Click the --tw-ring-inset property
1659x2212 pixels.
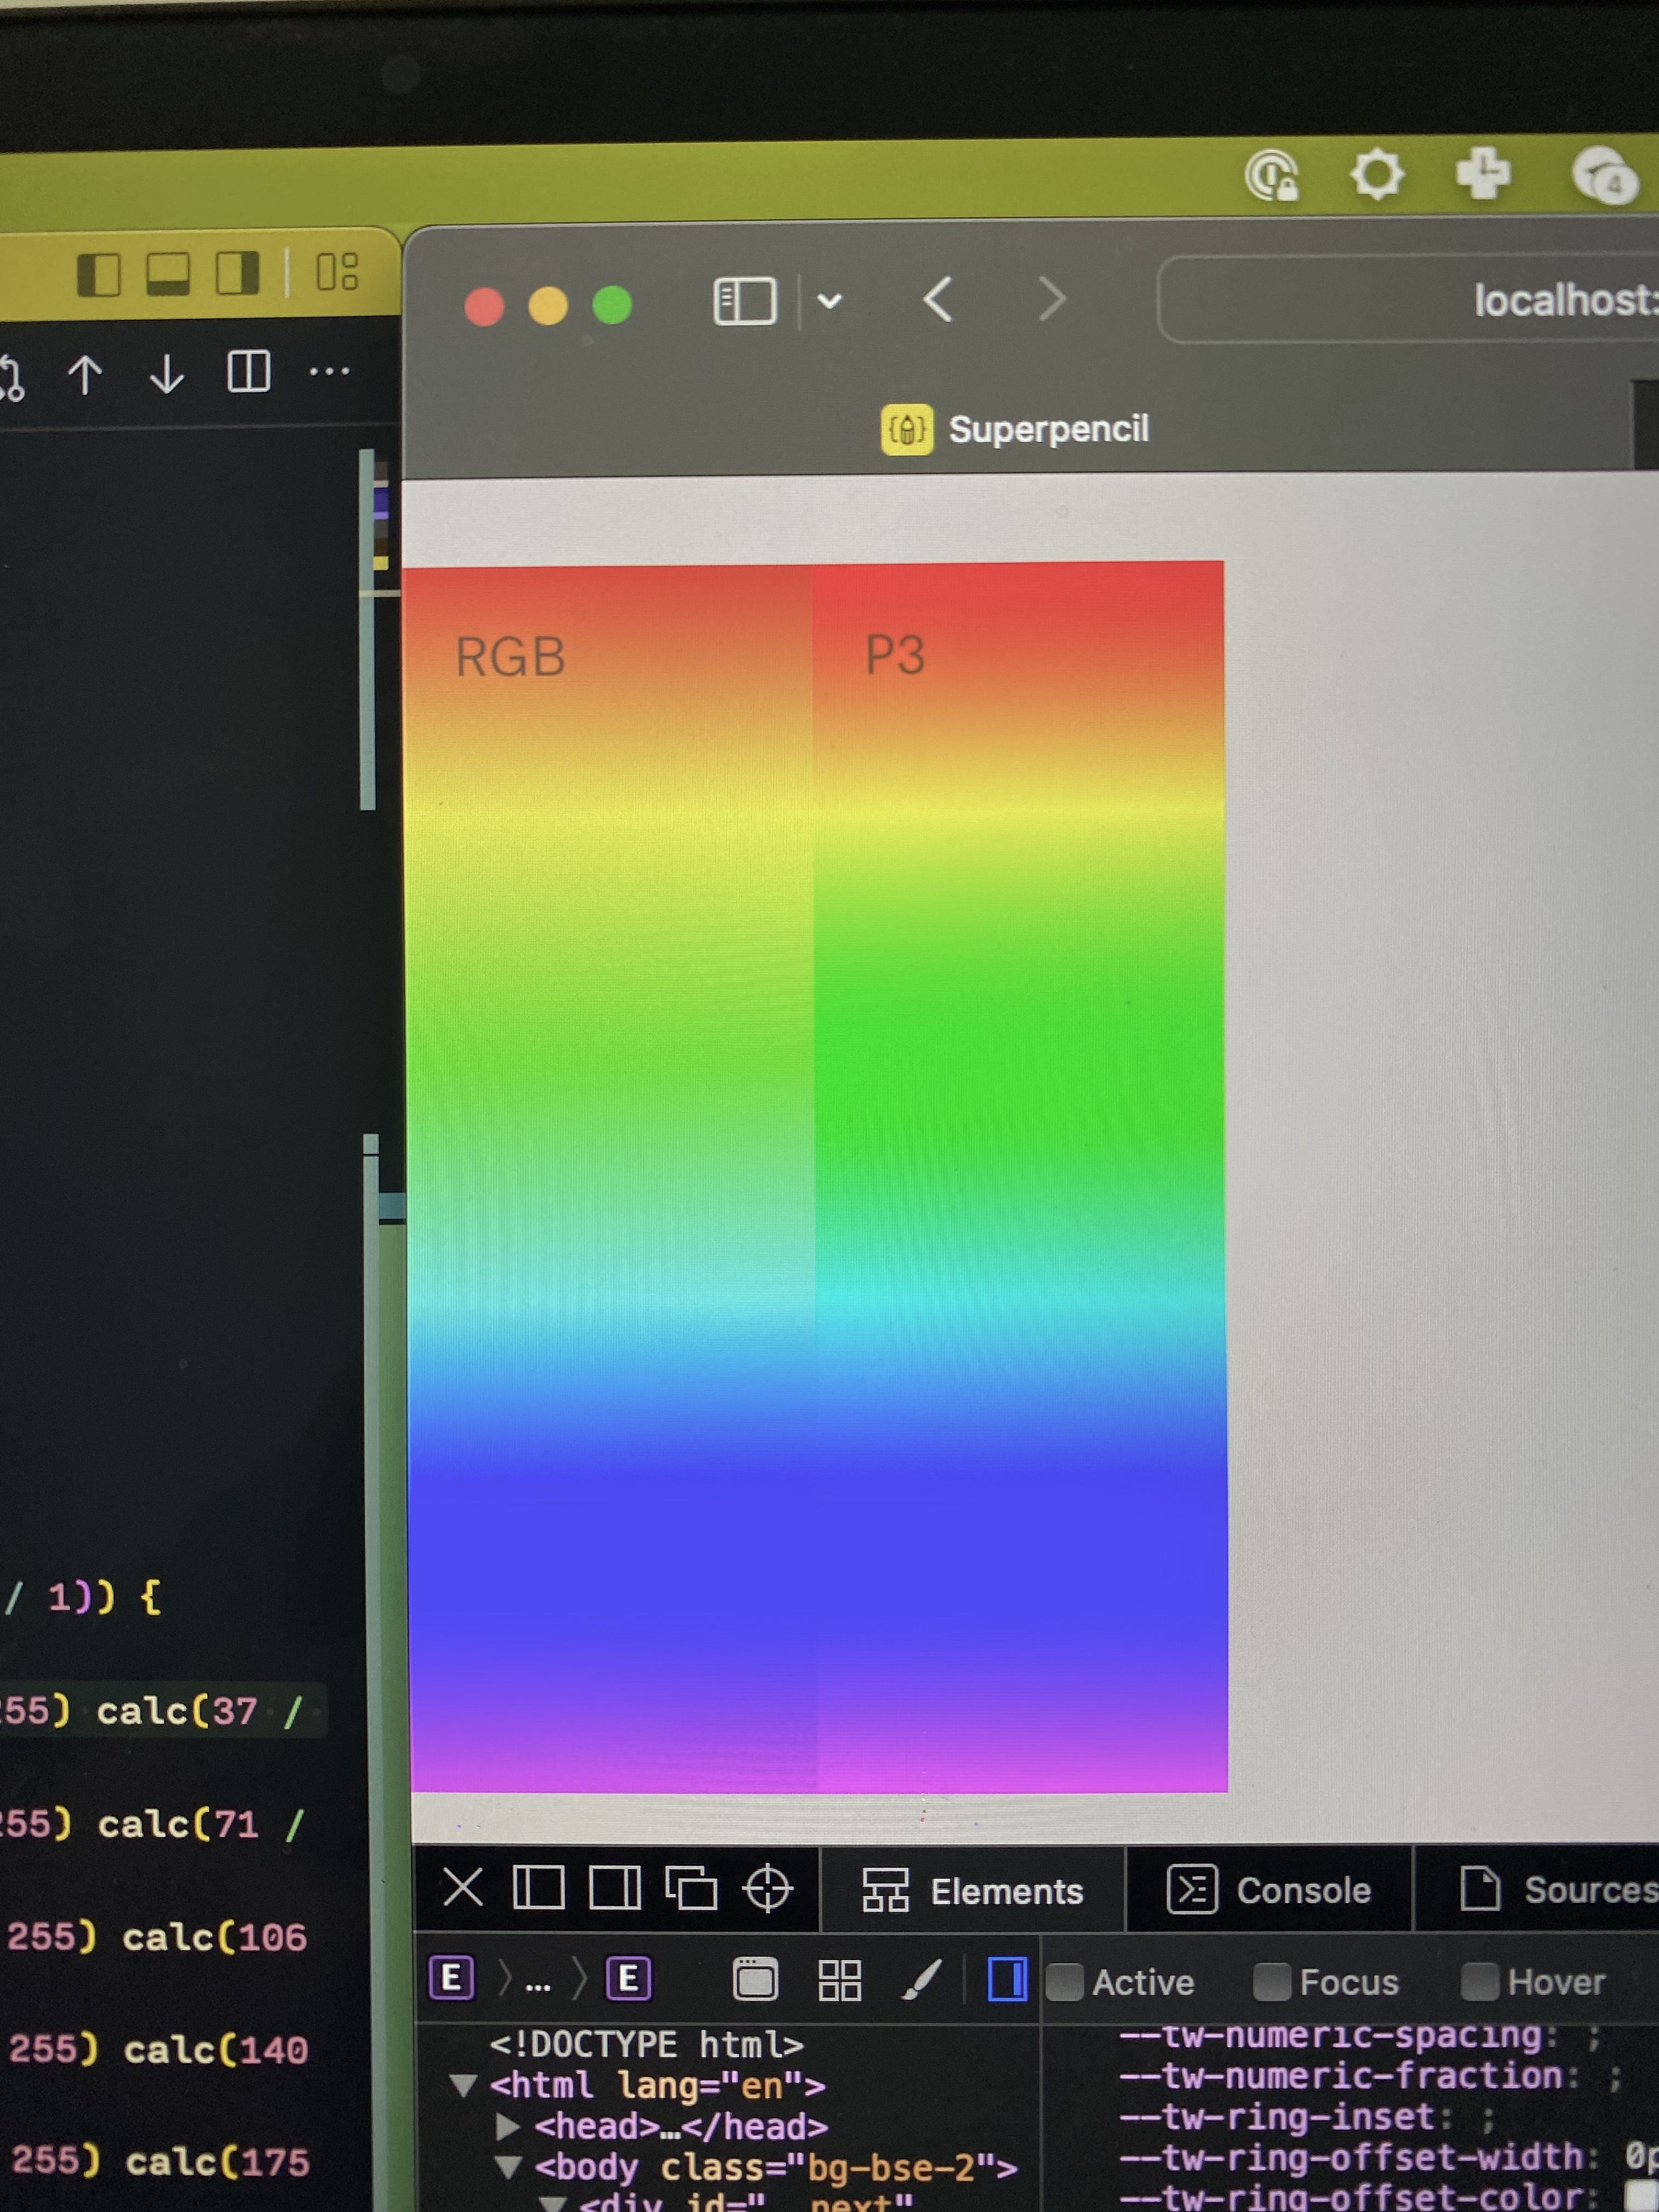(1277, 2118)
